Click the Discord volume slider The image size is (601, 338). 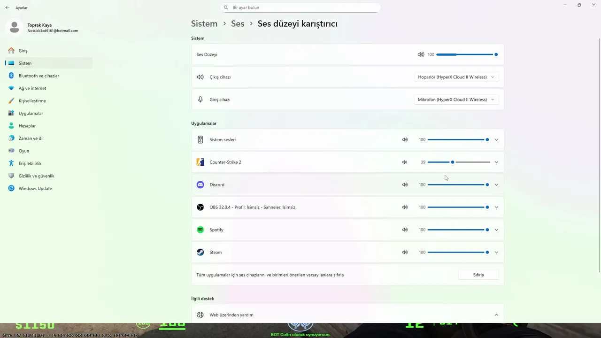point(459,184)
